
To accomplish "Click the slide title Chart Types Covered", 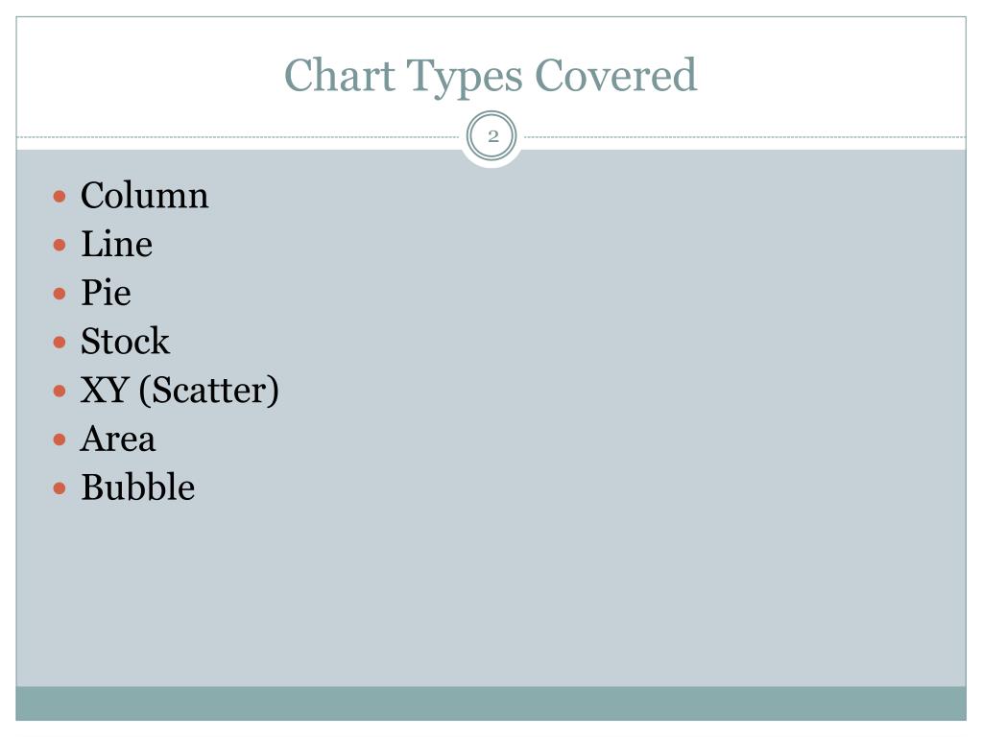I will [x=491, y=77].
